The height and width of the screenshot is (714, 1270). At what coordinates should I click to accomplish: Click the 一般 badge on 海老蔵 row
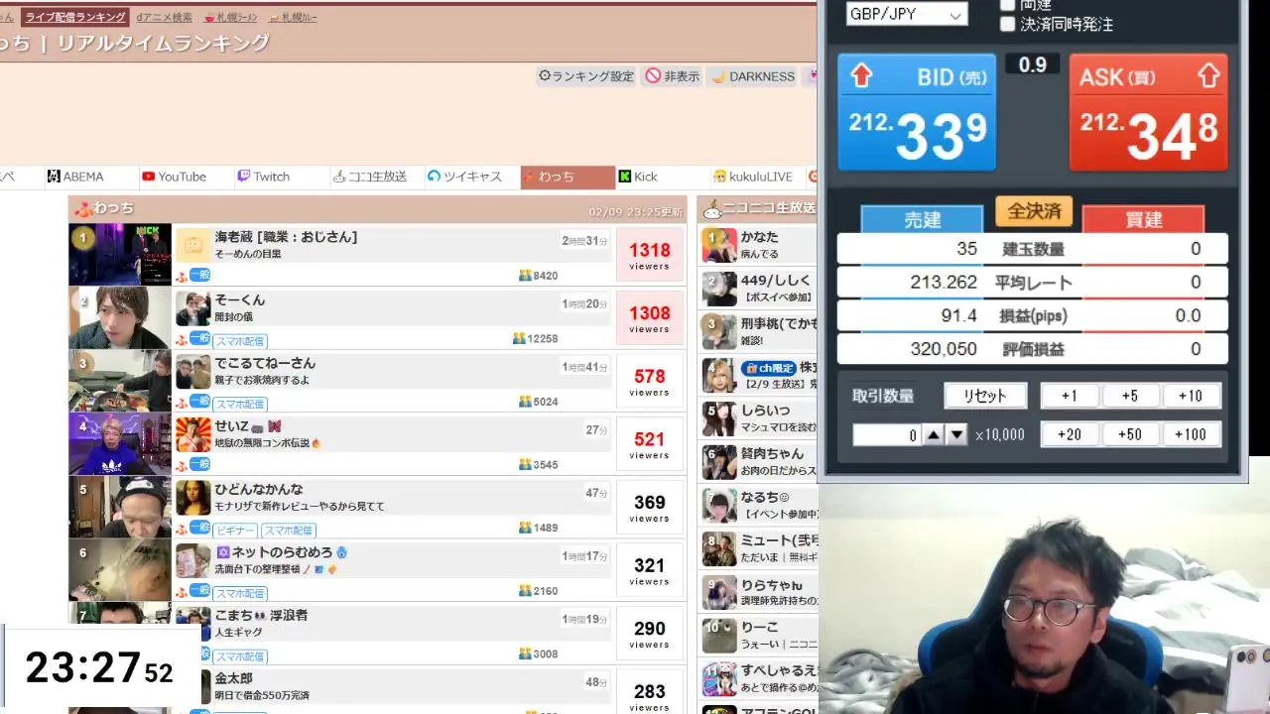click(199, 275)
